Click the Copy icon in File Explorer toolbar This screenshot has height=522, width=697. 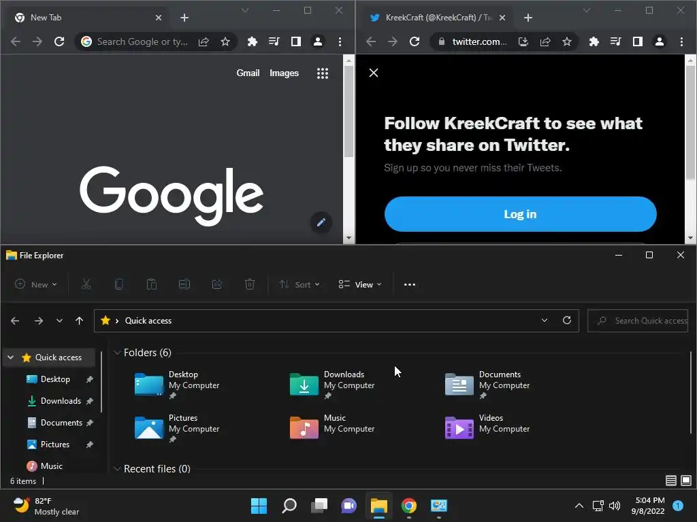[118, 285]
